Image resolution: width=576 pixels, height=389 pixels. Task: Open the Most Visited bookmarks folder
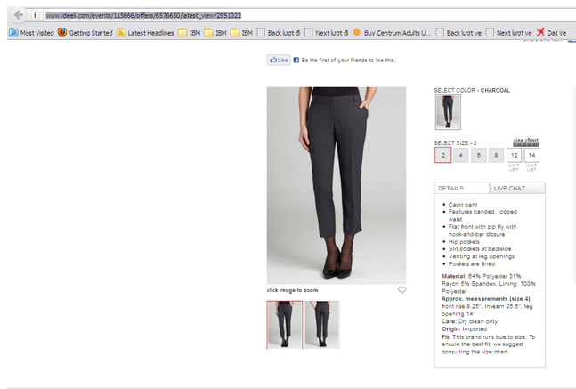point(31,33)
